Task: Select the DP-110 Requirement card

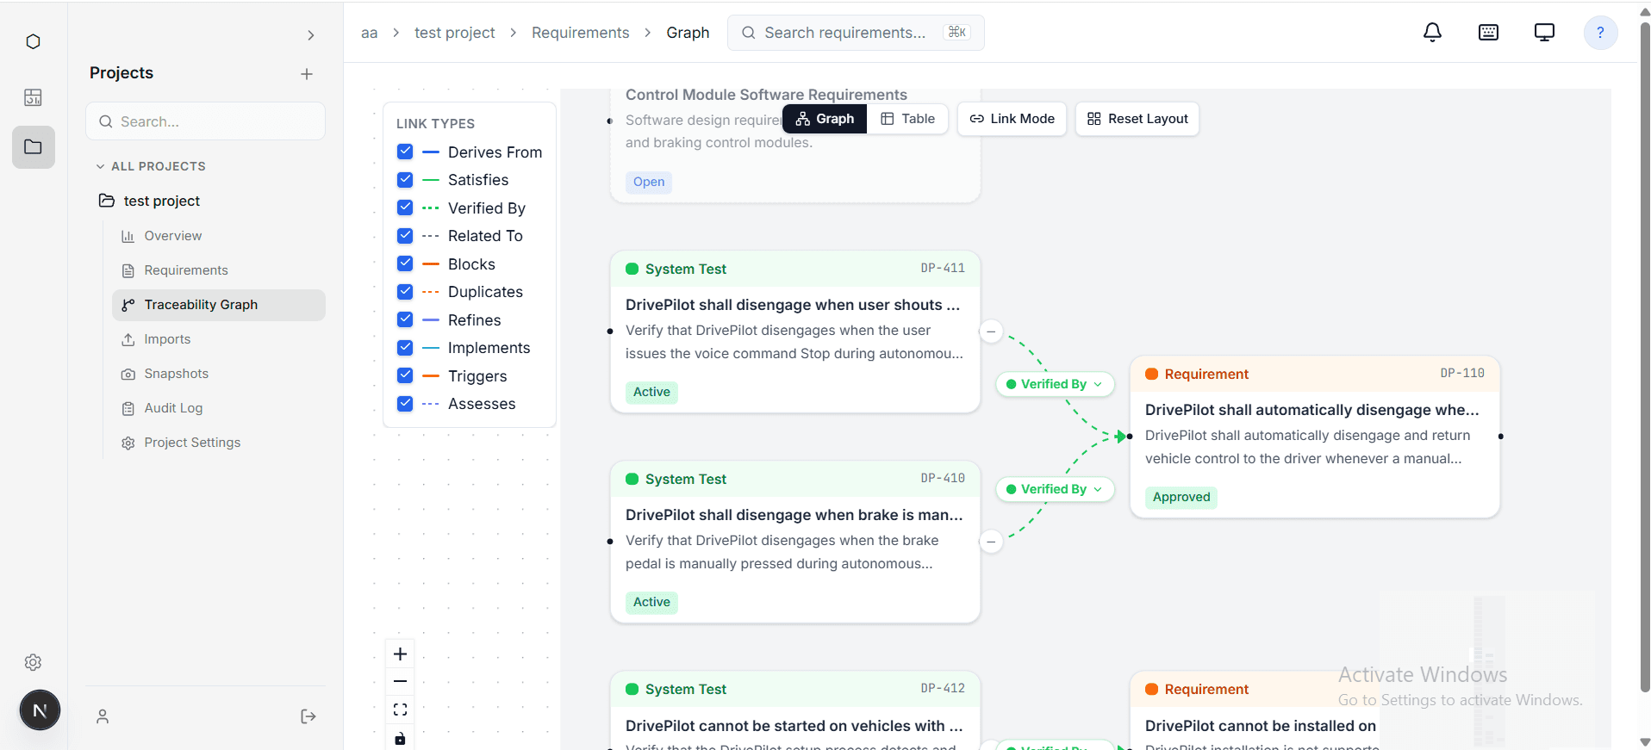Action: tap(1315, 437)
